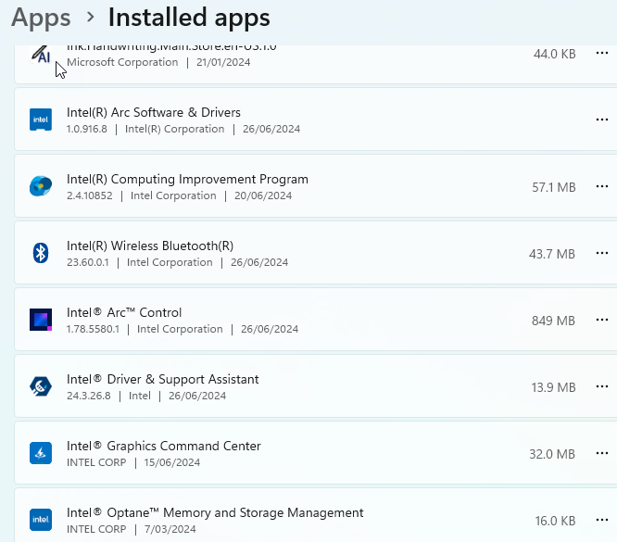Open more options for Ink Handwriting app
Image resolution: width=617 pixels, height=542 pixels.
602,54
